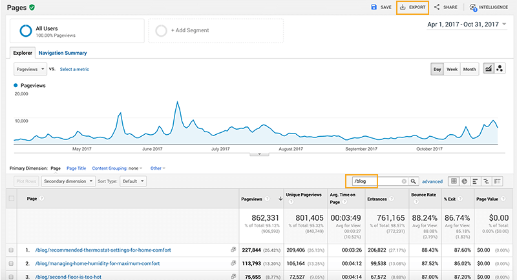
Task: Click the help icon under Bounce Rate
Action: point(416,202)
